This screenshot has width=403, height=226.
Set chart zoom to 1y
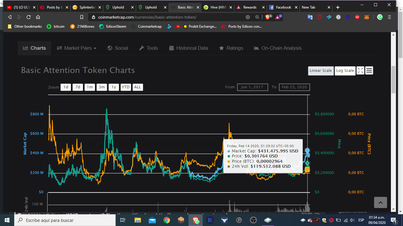[114, 87]
